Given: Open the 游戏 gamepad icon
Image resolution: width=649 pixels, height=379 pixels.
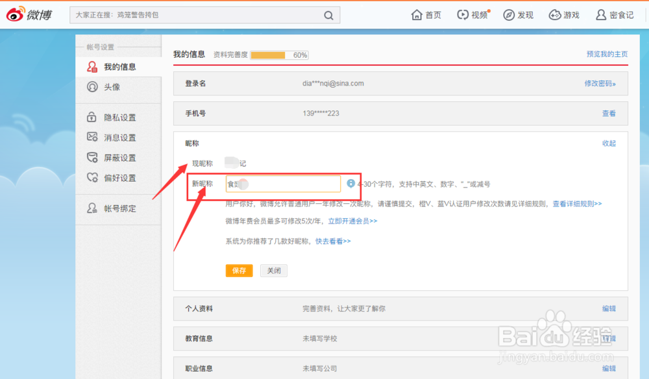Looking at the screenshot, I should pos(555,15).
